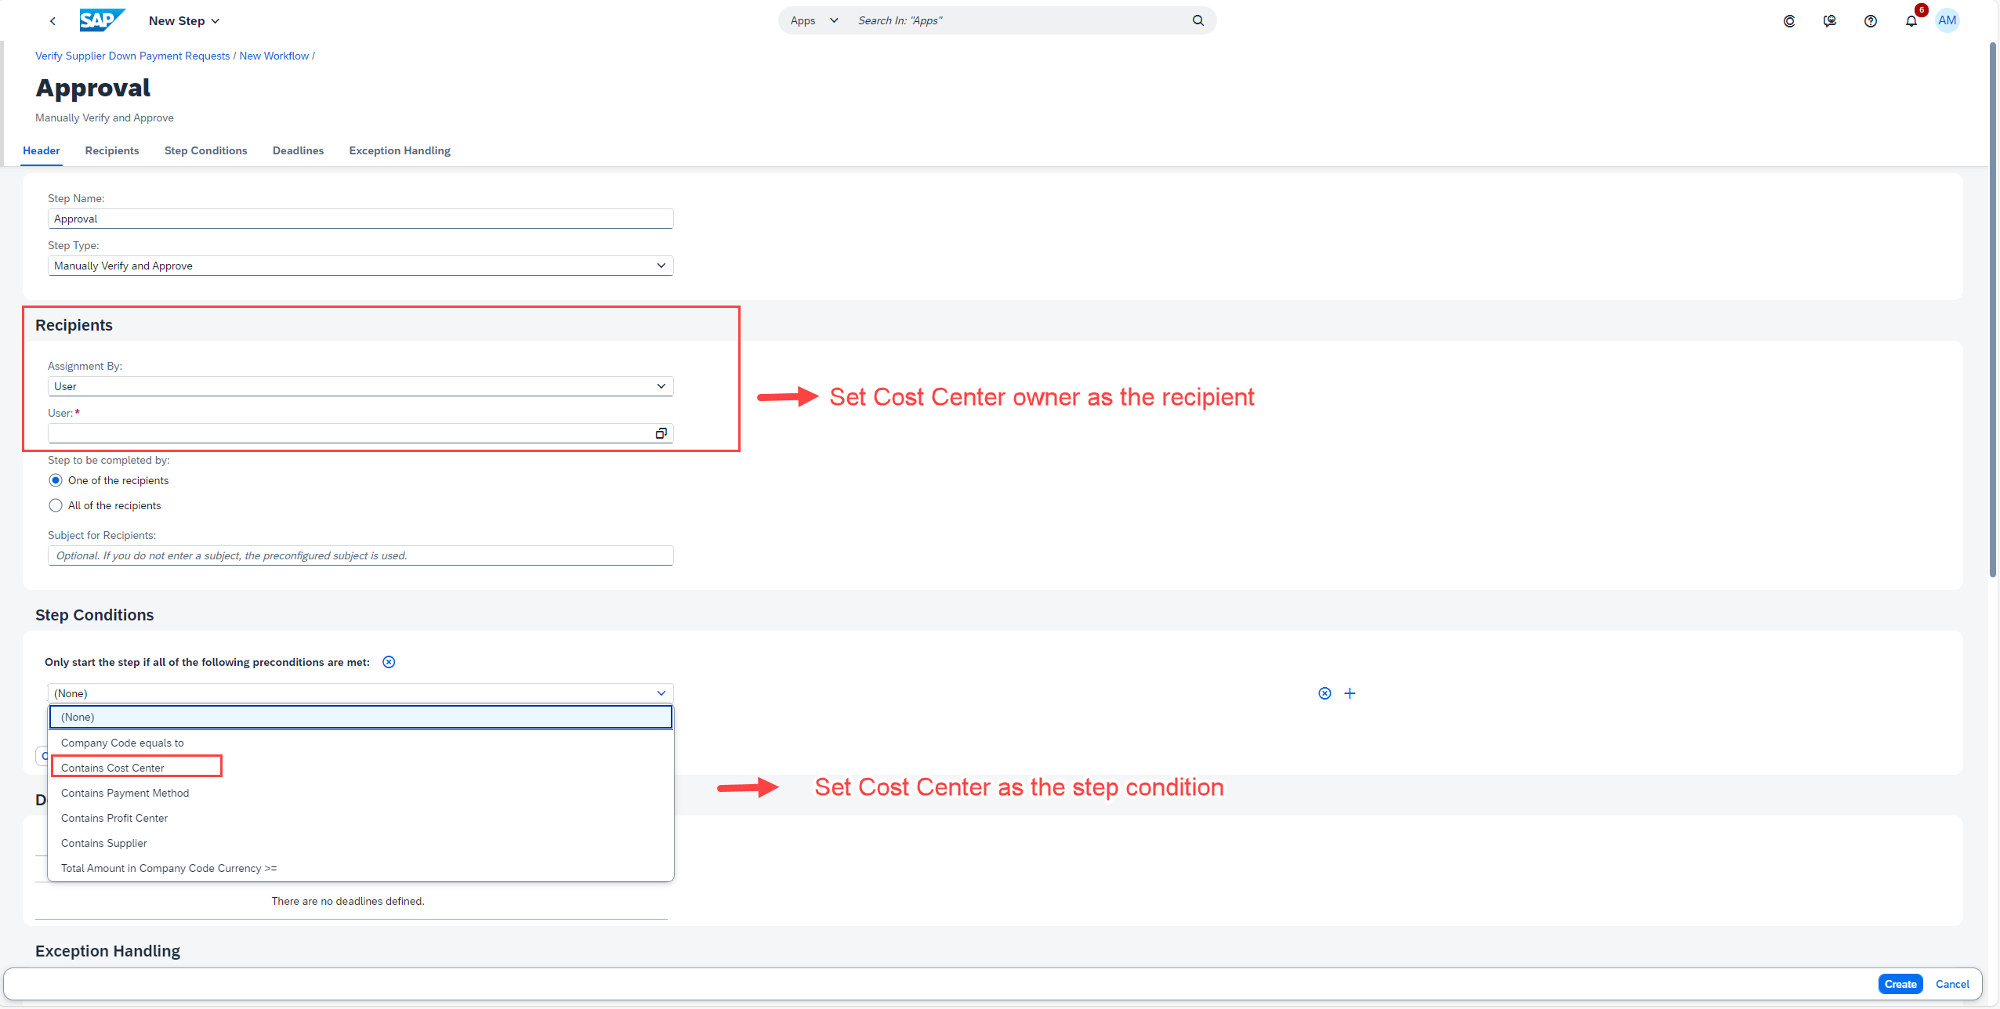
Task: Click the Subject for Recipients field
Action: pyautogui.click(x=361, y=555)
